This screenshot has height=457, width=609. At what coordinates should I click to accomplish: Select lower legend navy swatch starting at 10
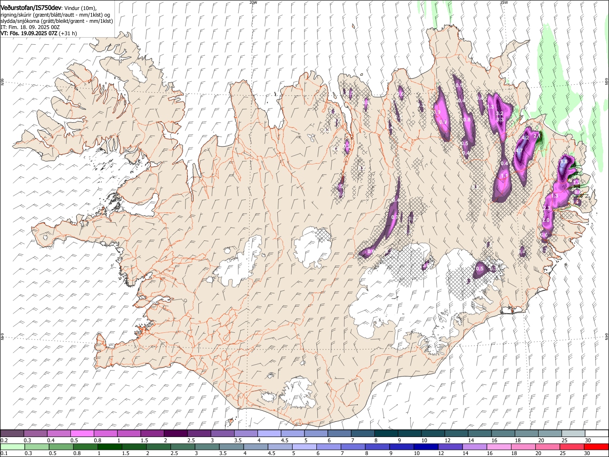click(x=426, y=447)
